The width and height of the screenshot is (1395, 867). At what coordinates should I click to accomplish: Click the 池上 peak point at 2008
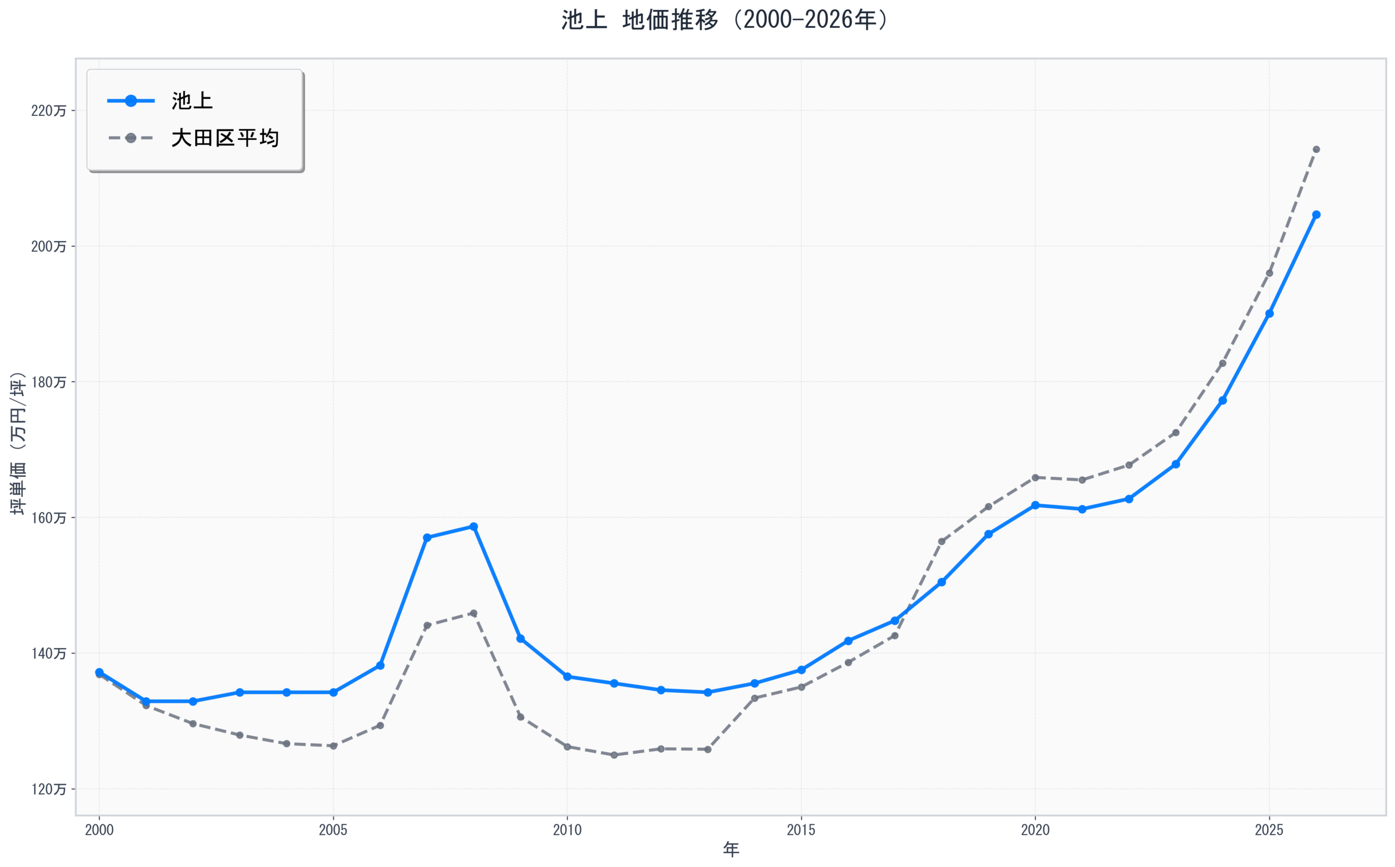click(x=474, y=527)
